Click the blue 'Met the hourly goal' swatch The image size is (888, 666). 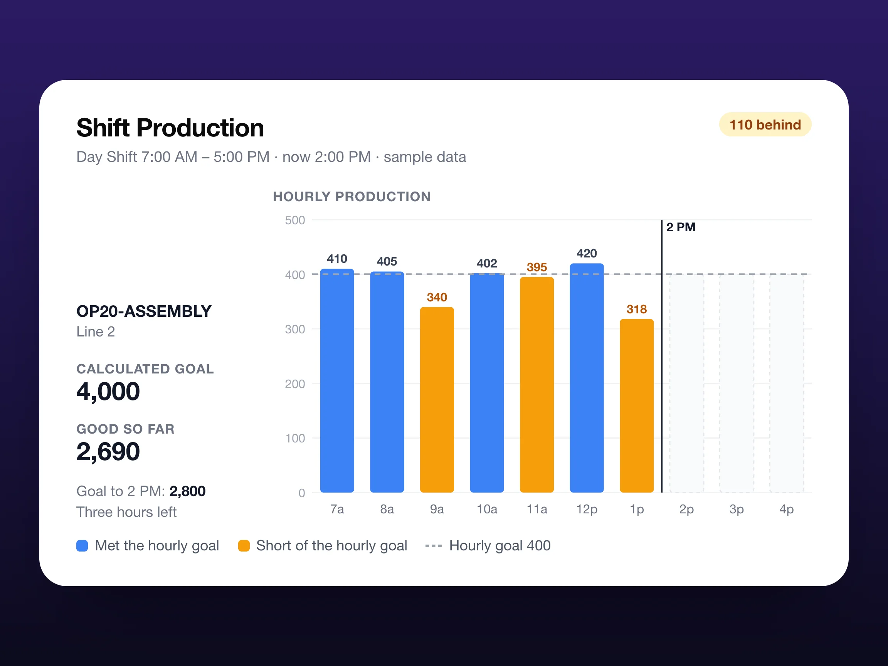[82, 546]
